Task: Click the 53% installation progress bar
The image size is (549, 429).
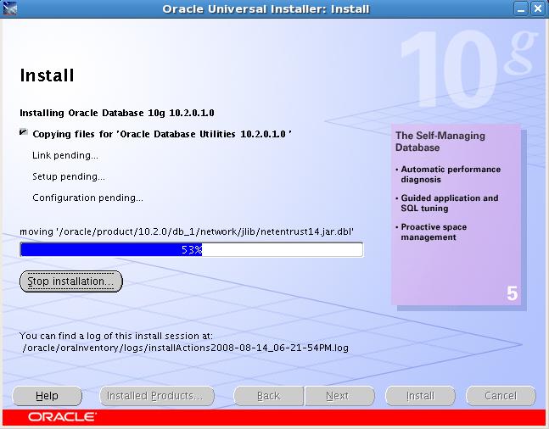Action: [x=192, y=249]
